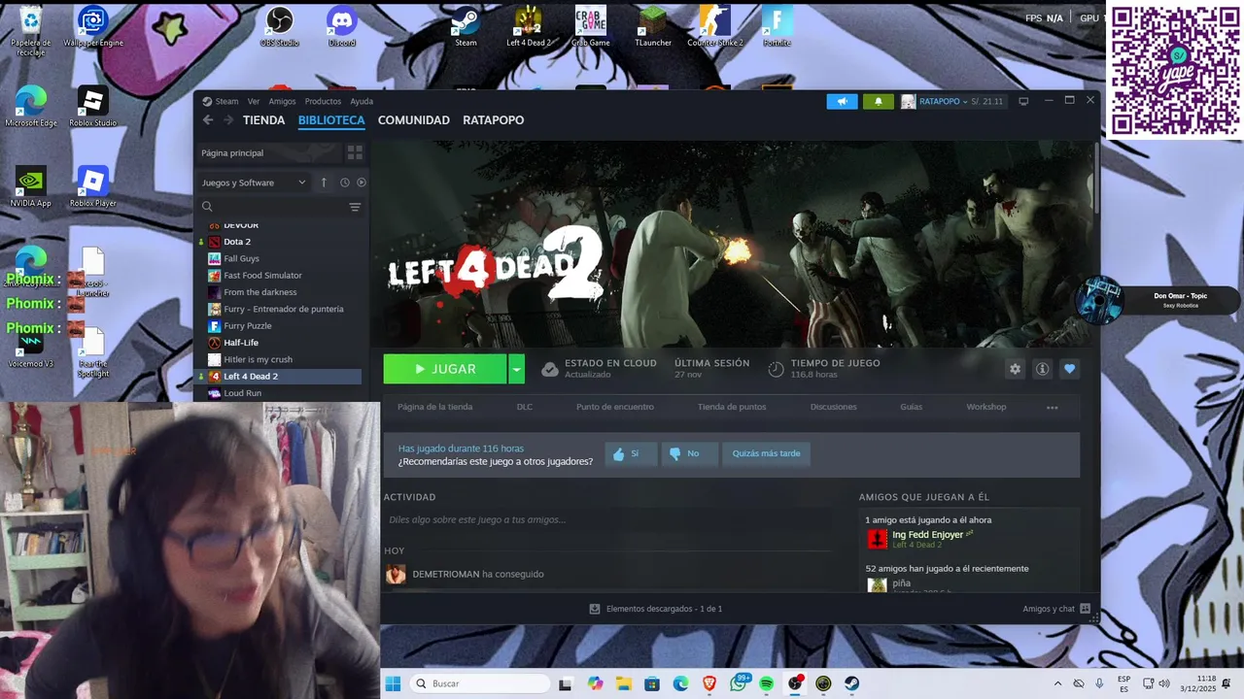
Task: Open Punto de encuentro
Action: click(615, 407)
